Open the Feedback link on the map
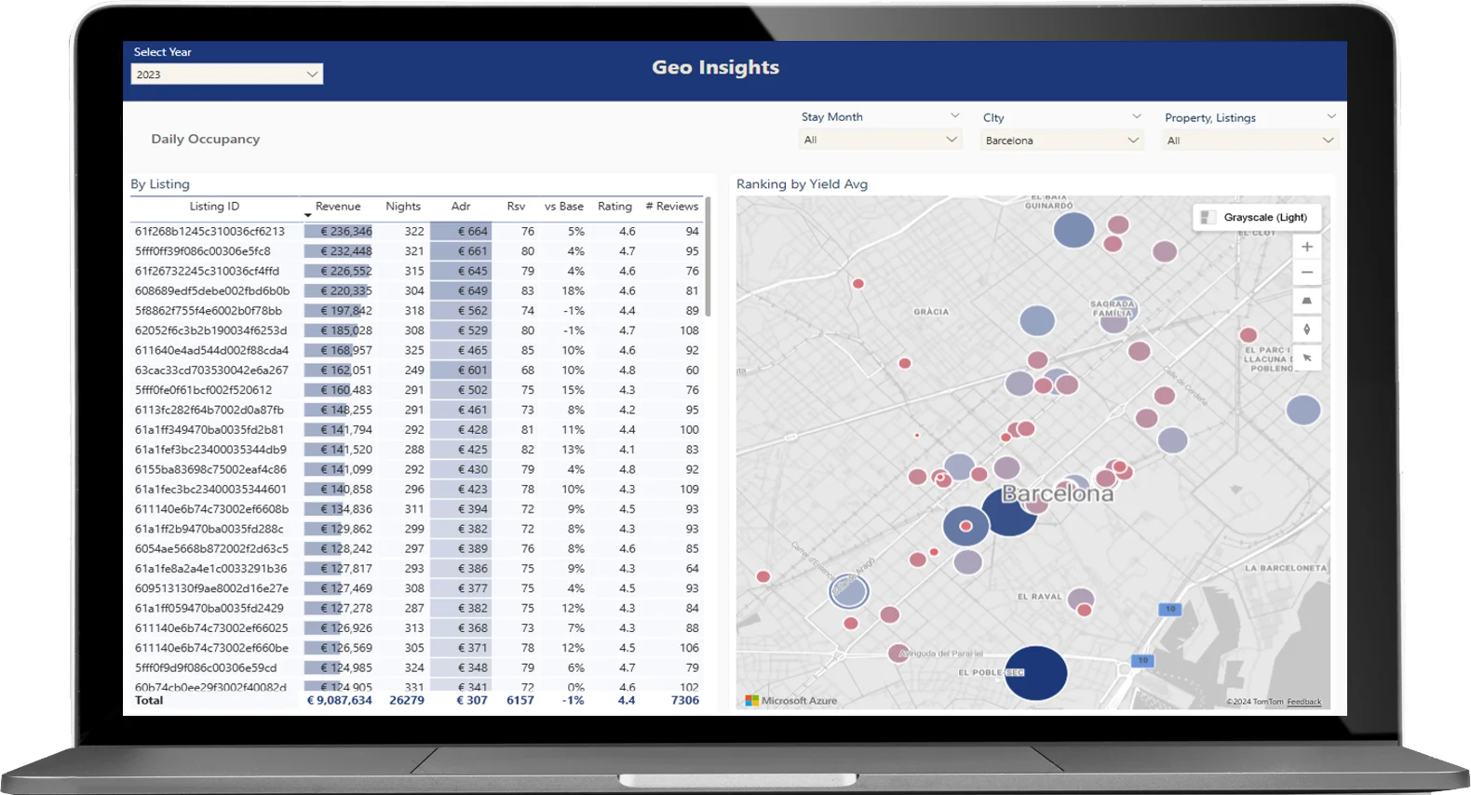The height and width of the screenshot is (795, 1471). pos(1303,702)
